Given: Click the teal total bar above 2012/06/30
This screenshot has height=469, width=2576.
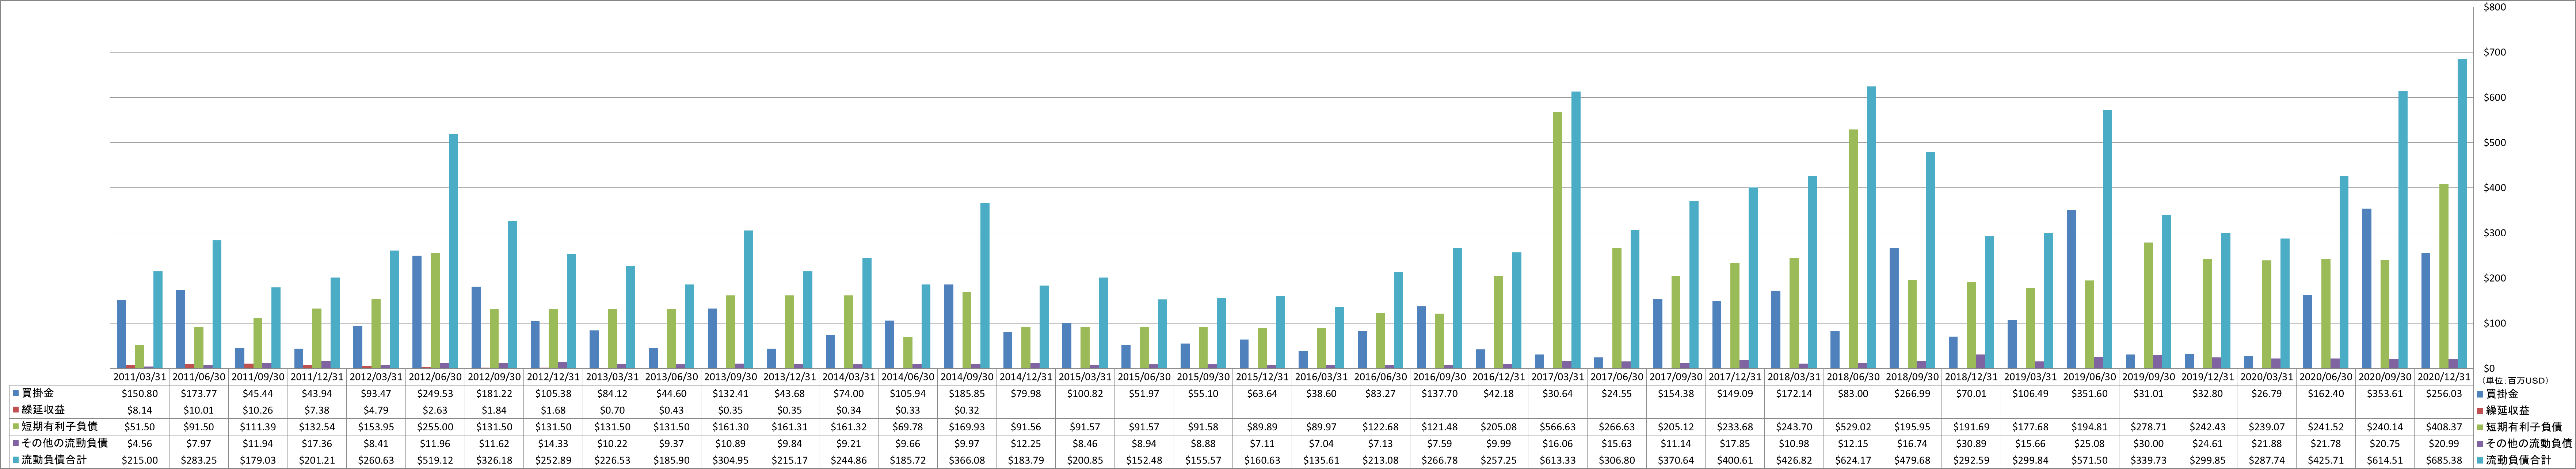Looking at the screenshot, I should pos(453,252).
